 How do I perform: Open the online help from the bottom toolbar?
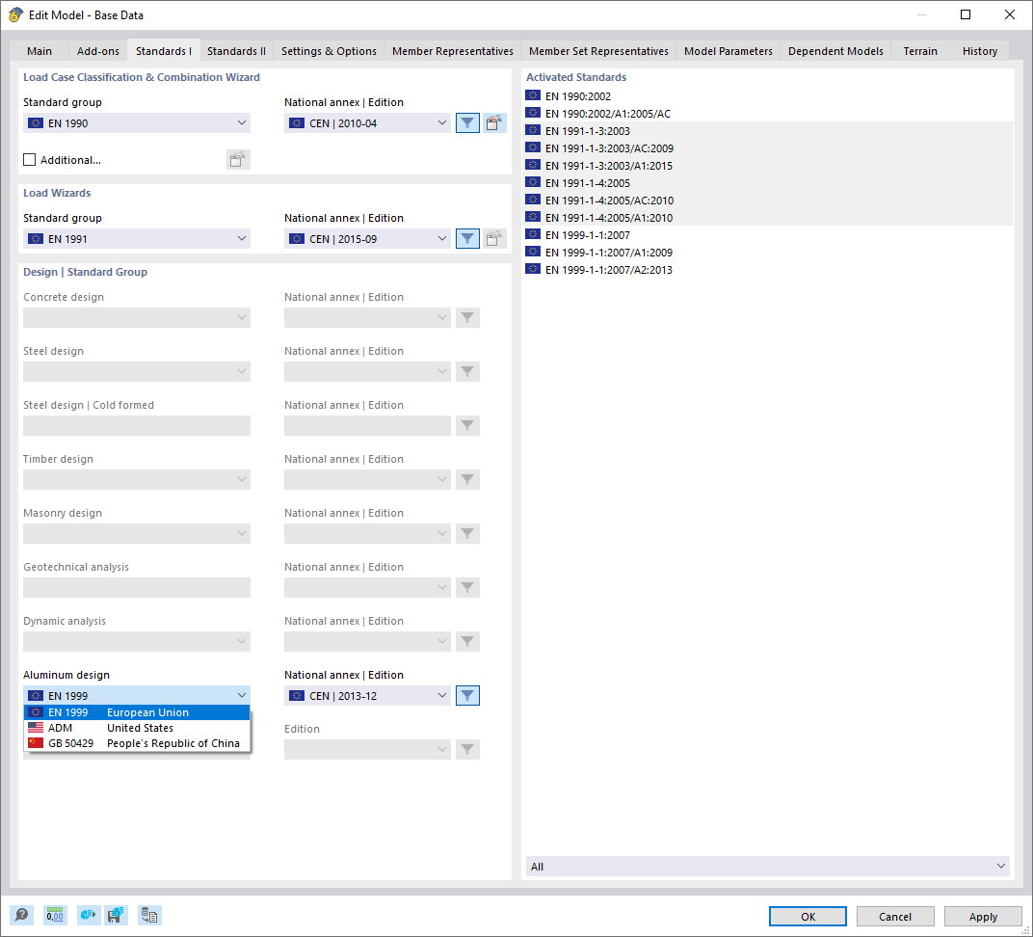(x=21, y=915)
